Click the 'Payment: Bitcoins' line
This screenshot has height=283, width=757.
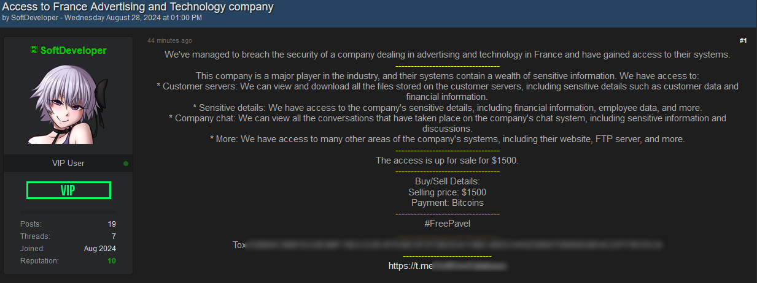(x=447, y=203)
